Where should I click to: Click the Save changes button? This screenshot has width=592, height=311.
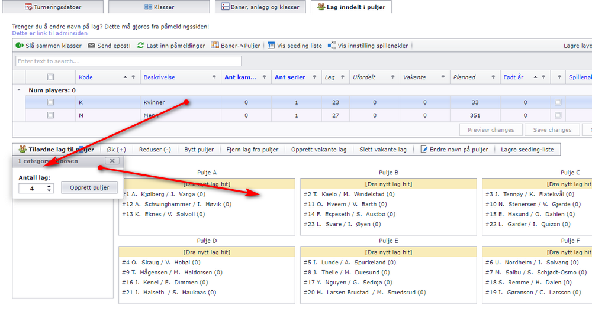[x=552, y=129]
